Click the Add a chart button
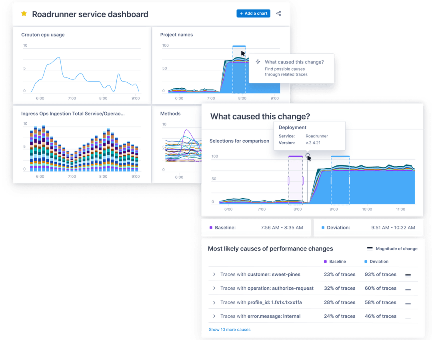432x340 pixels. tap(253, 14)
